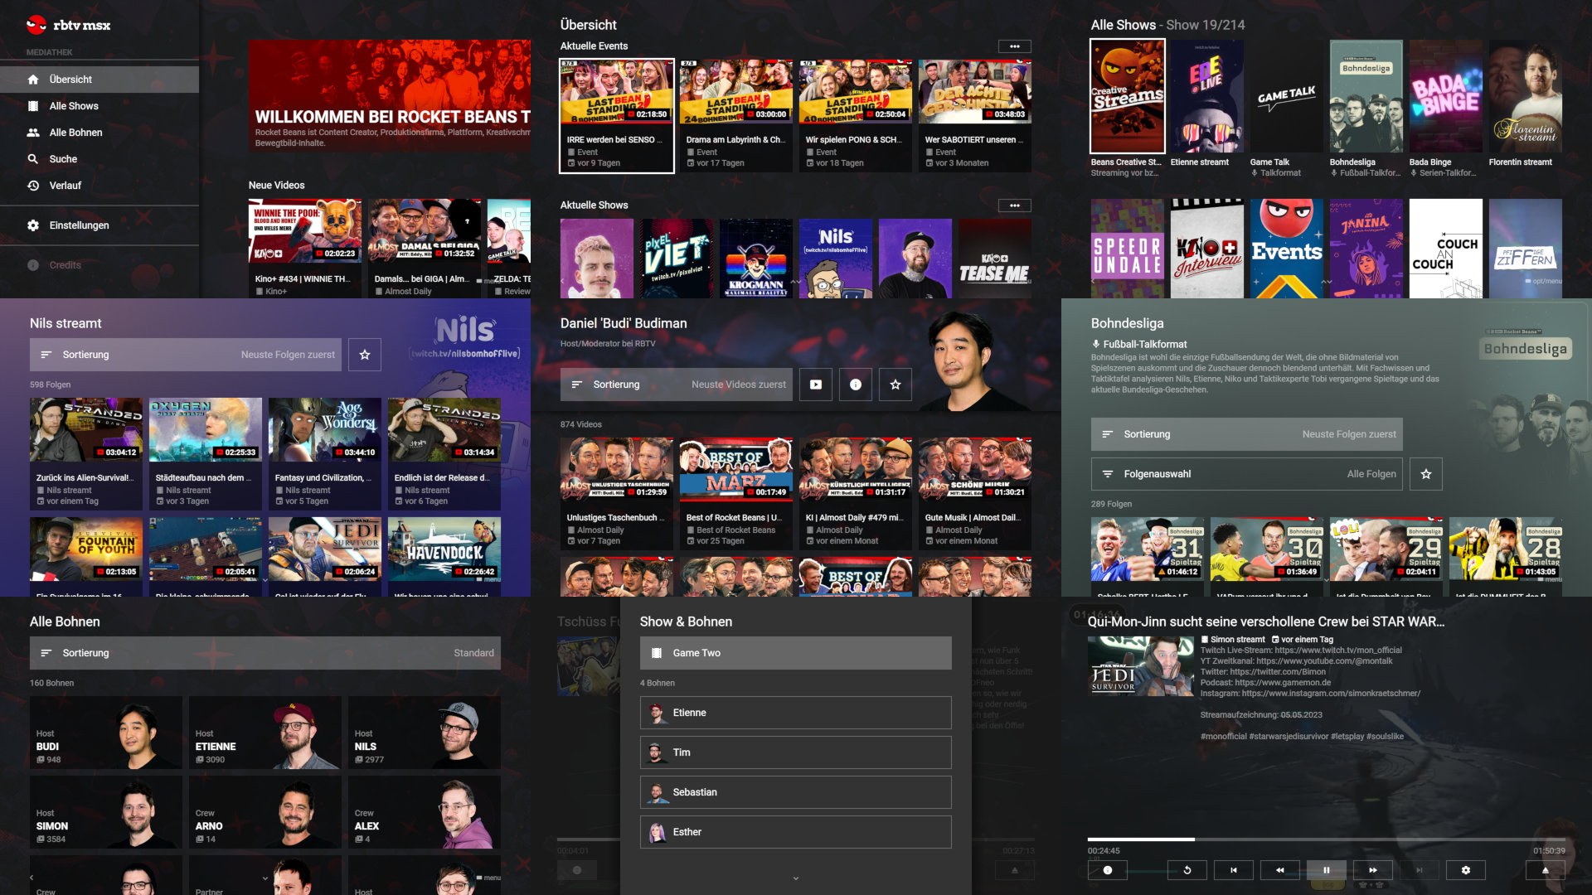The image size is (1592, 895).
Task: Select Esther in Show & Bohnen list
Action: point(796,832)
